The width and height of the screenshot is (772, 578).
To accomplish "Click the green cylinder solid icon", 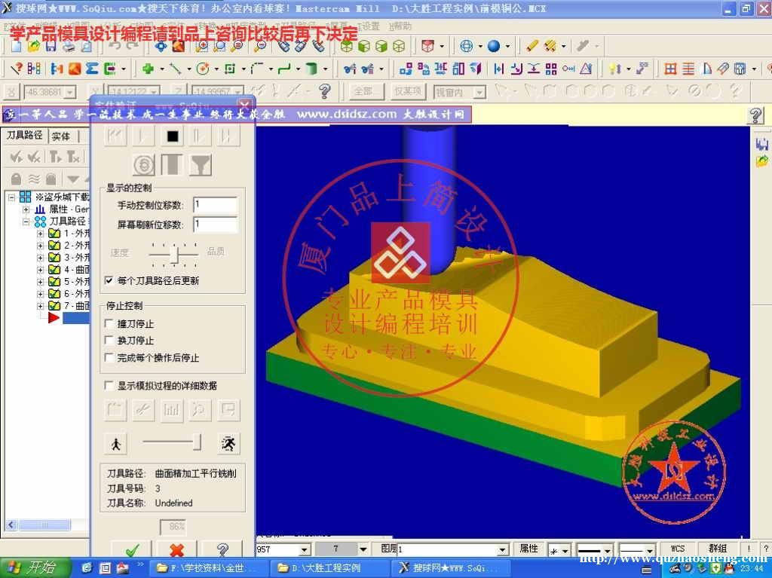I will [x=311, y=69].
